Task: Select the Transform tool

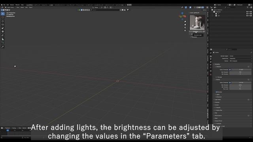Action: point(3,32)
